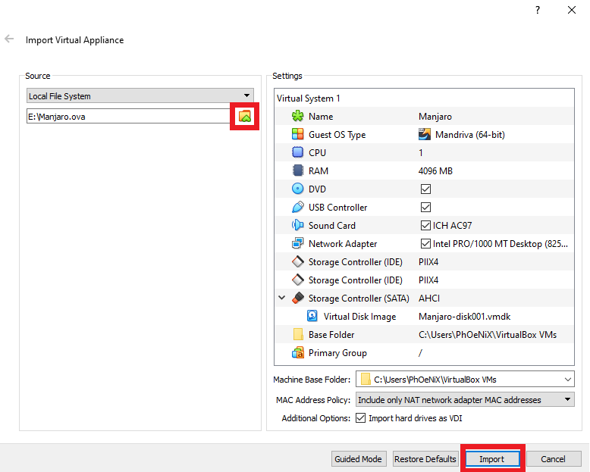Collapse the Storage Controller (SATA) tree node

pos(282,298)
